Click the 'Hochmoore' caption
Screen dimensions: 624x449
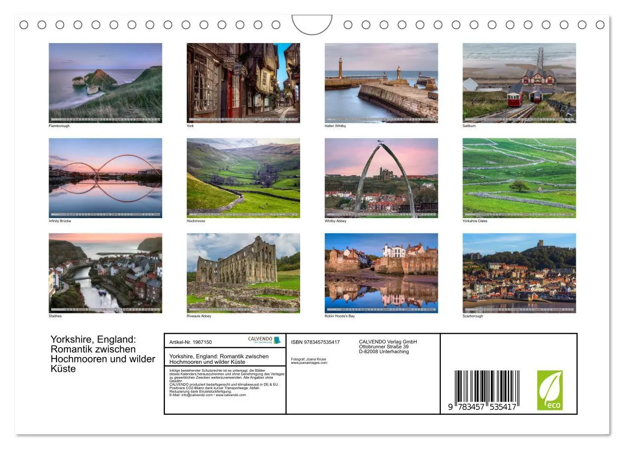[x=196, y=221]
